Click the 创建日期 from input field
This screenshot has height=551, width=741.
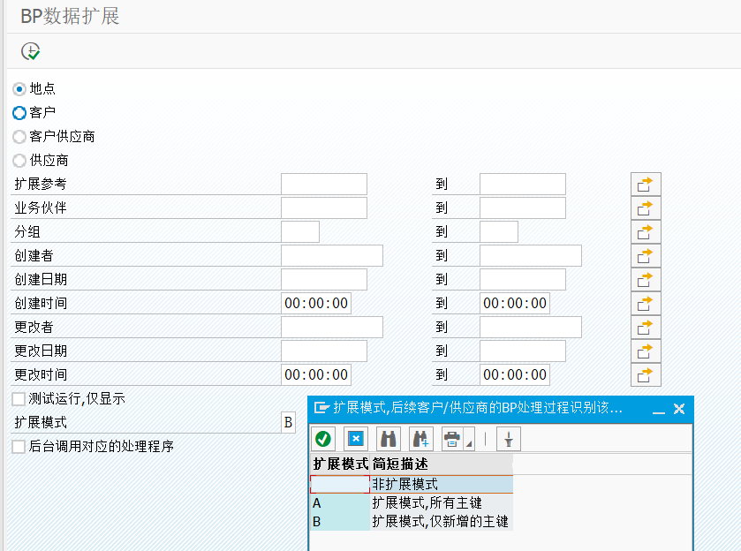(324, 280)
